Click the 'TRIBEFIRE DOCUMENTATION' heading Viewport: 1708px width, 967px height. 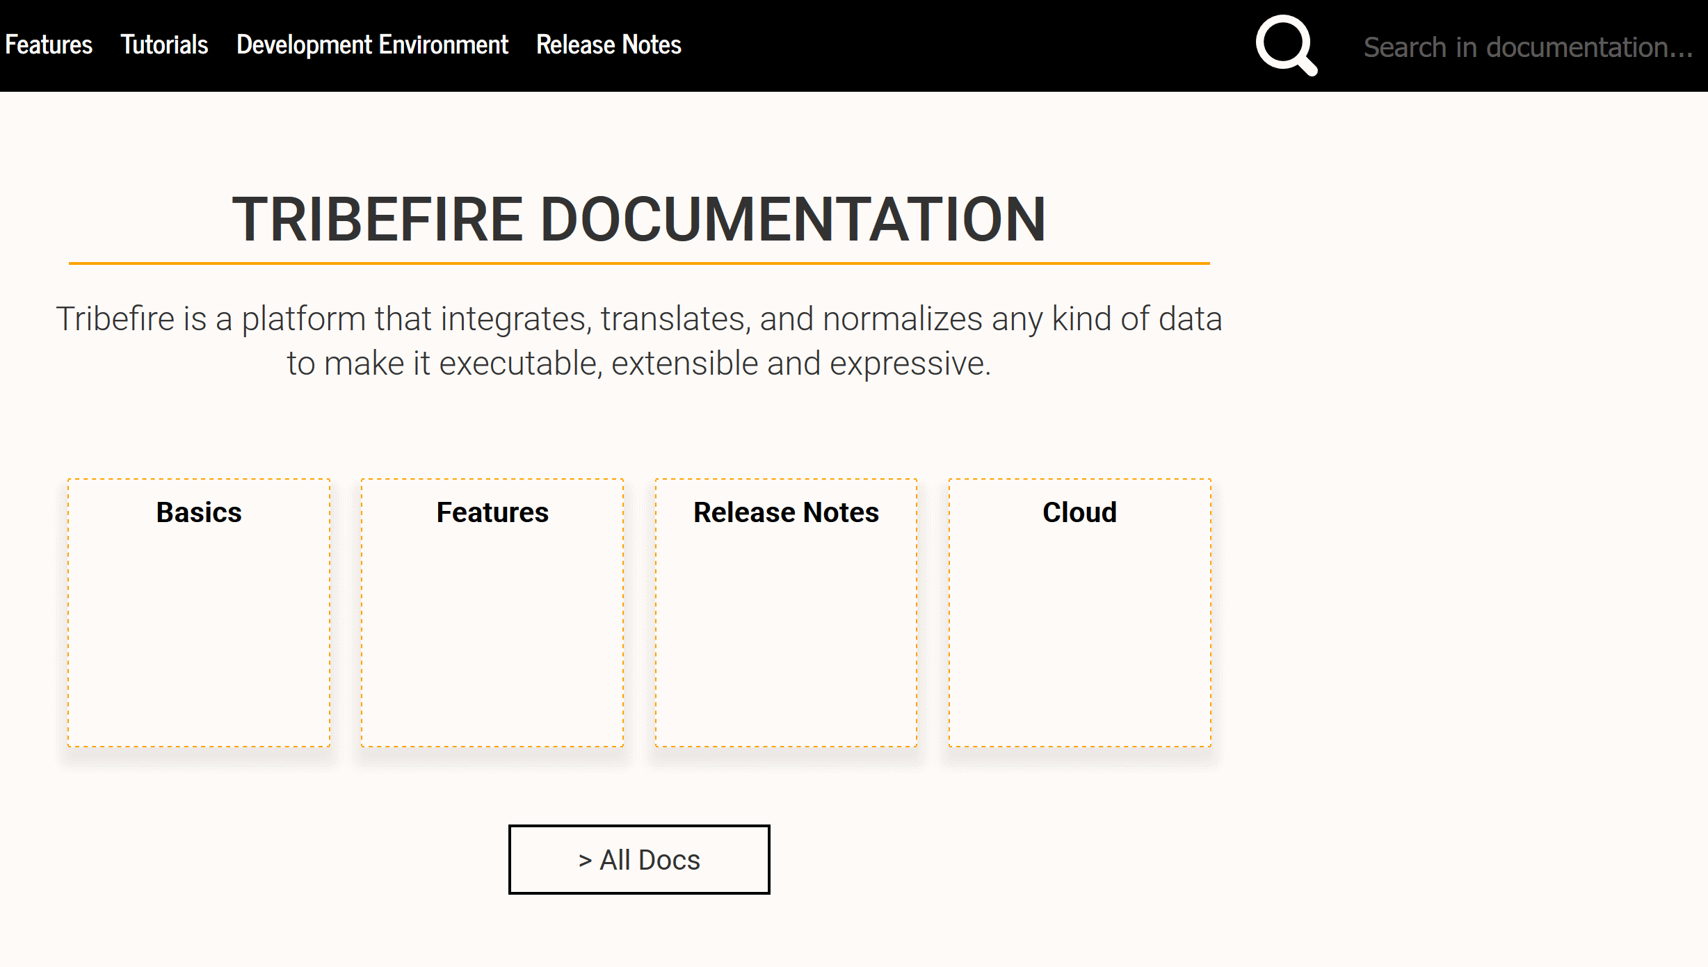click(x=638, y=220)
